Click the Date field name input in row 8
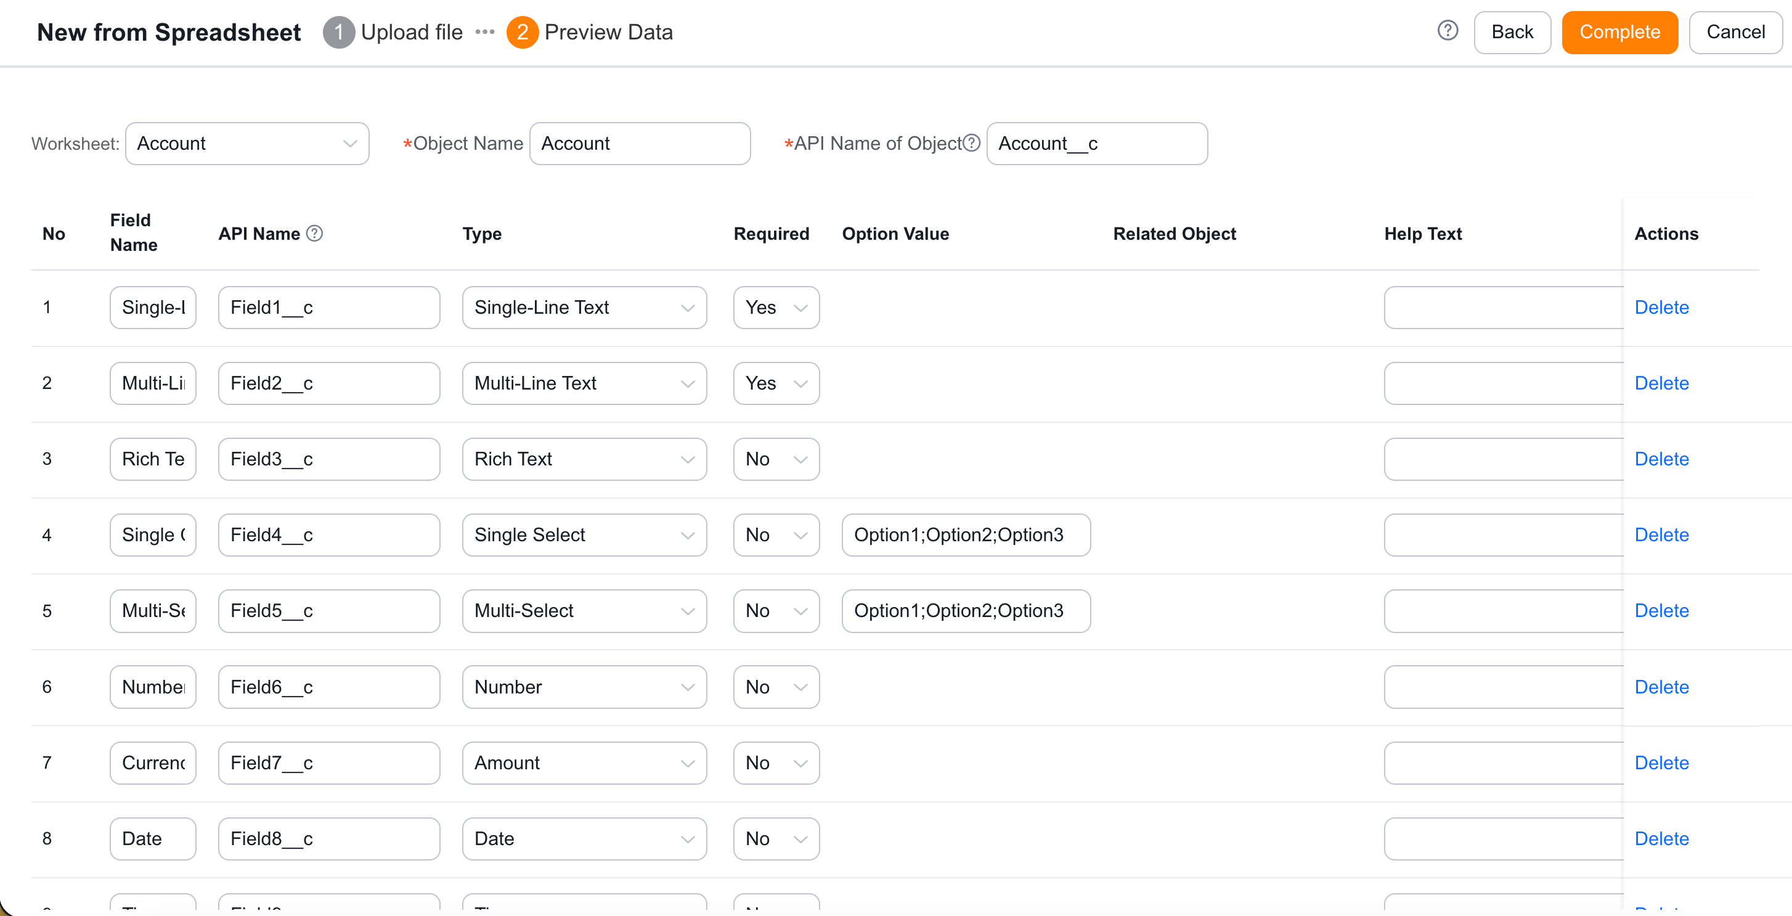 click(153, 839)
